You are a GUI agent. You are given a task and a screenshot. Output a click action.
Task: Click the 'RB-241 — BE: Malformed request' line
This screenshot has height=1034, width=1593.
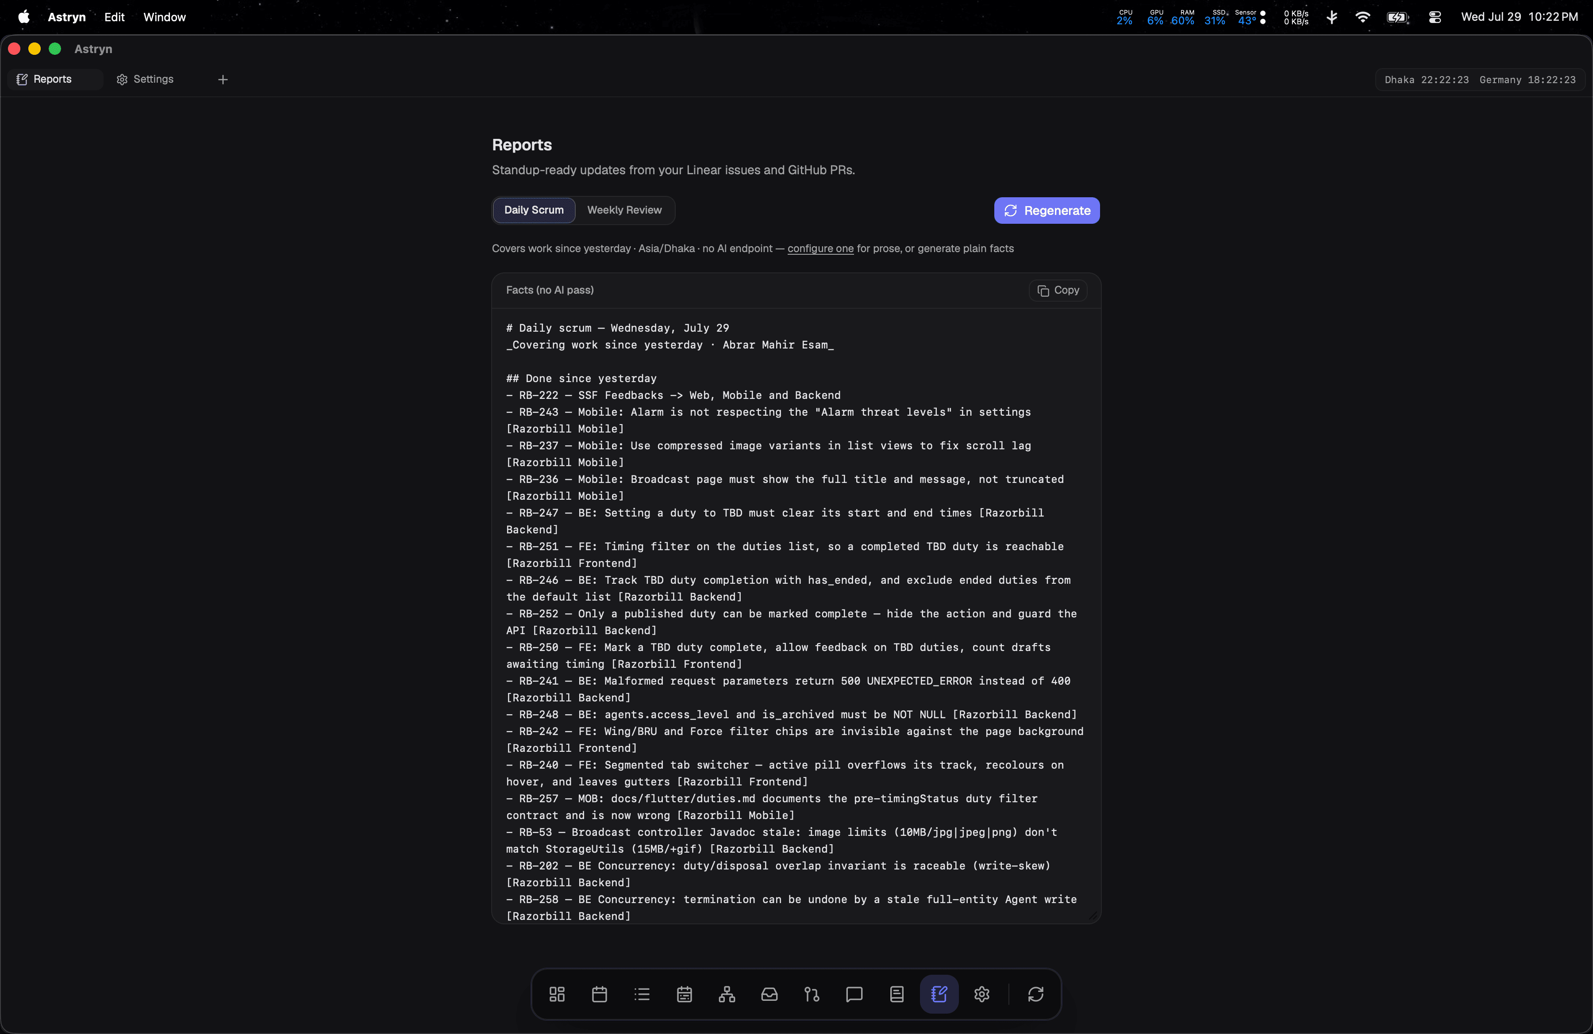coord(788,689)
